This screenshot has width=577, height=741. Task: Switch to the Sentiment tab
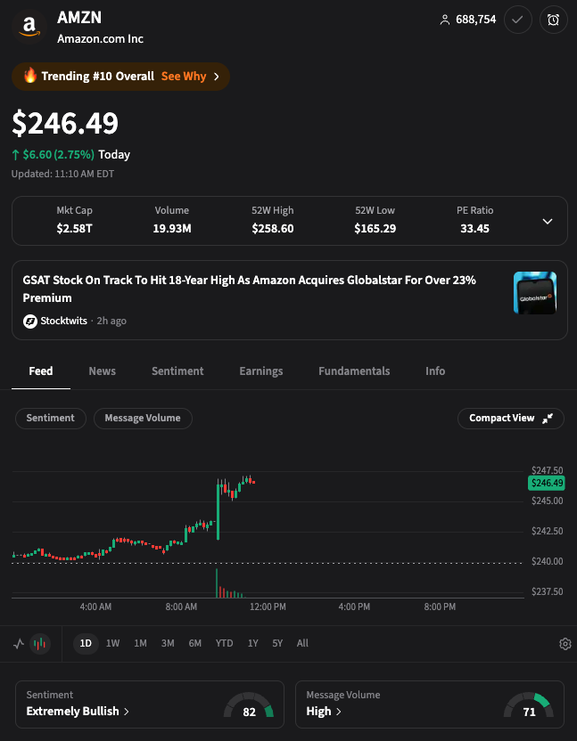[x=177, y=371]
